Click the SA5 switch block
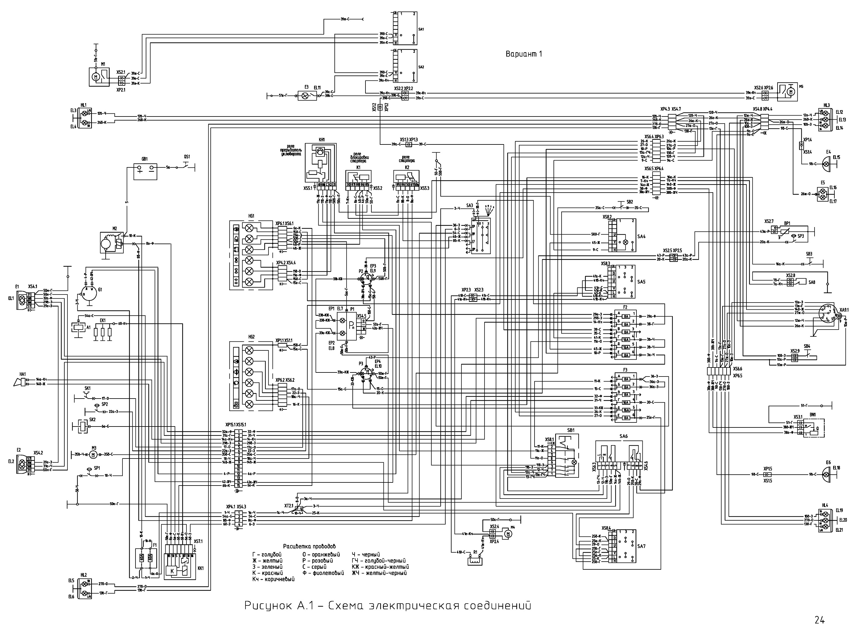The height and width of the screenshot is (625, 863). point(622,282)
